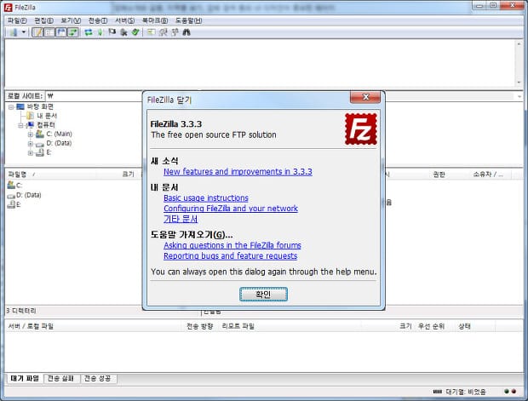Select 컴퓨터 in local tree
Image resolution: width=528 pixels, height=401 pixels.
pos(46,125)
